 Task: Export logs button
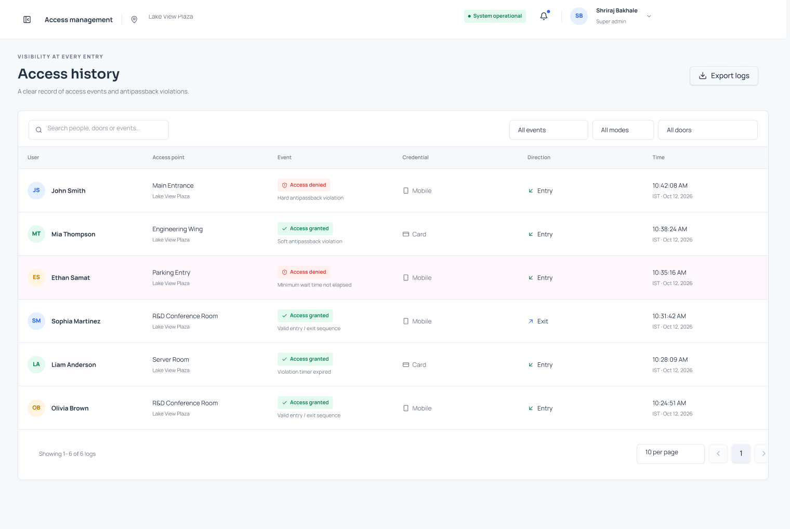pos(724,76)
